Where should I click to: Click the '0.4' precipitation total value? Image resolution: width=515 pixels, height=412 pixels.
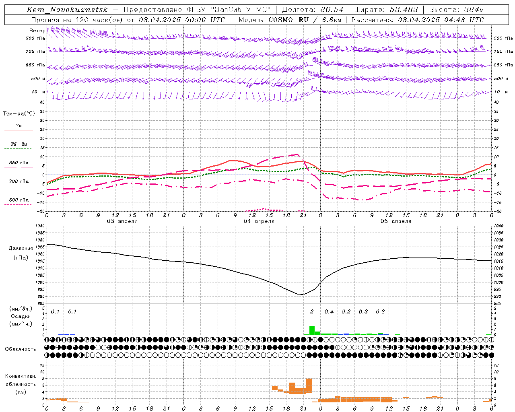pyautogui.click(x=329, y=311)
